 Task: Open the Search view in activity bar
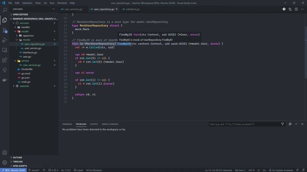pyautogui.click(x=5, y=10)
